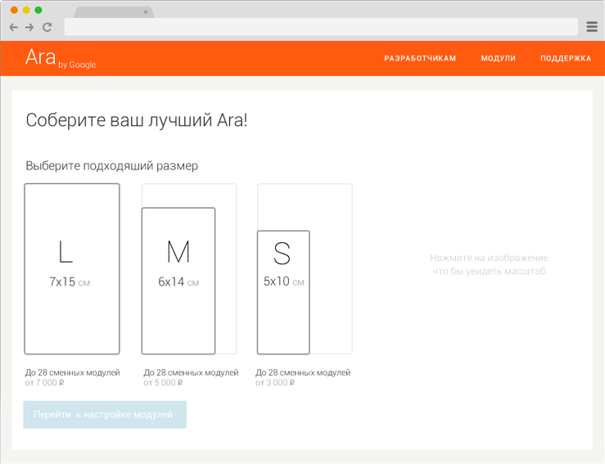Image resolution: width=605 pixels, height=464 pixels.
Task: Click the price text от 5 000 ₽
Action: (x=163, y=383)
